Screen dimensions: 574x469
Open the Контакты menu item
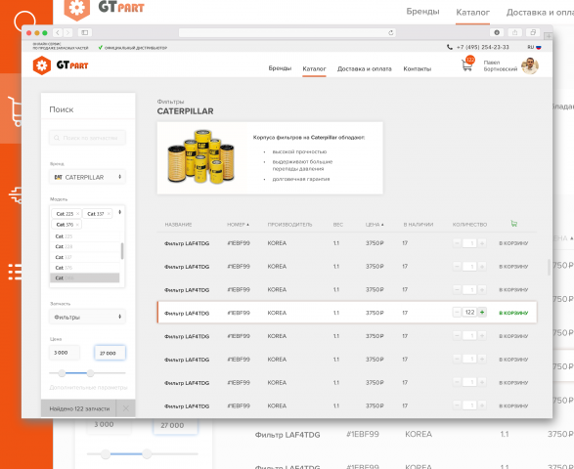tap(417, 68)
